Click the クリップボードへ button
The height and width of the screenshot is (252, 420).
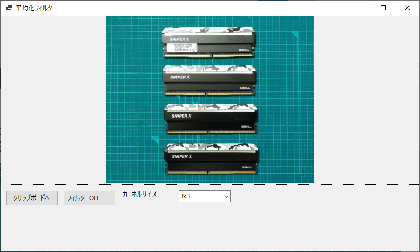tap(32, 198)
